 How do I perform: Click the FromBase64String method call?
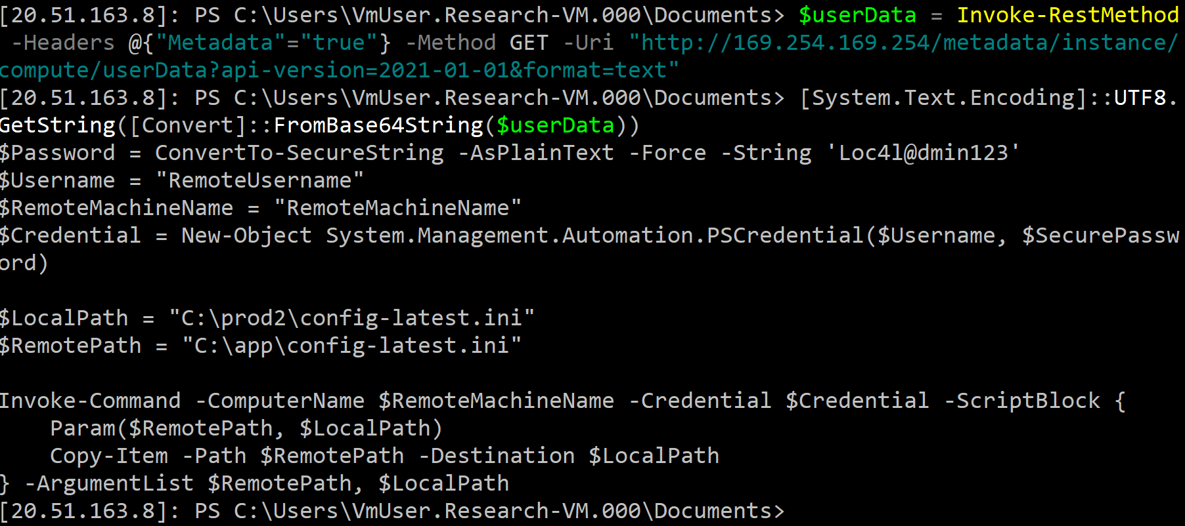click(x=378, y=125)
